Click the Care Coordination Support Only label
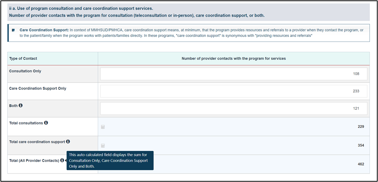 click(38, 88)
